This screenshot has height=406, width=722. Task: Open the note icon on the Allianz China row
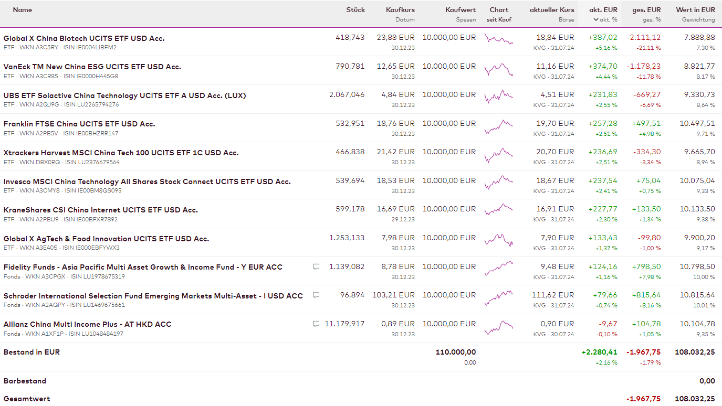[x=316, y=324]
